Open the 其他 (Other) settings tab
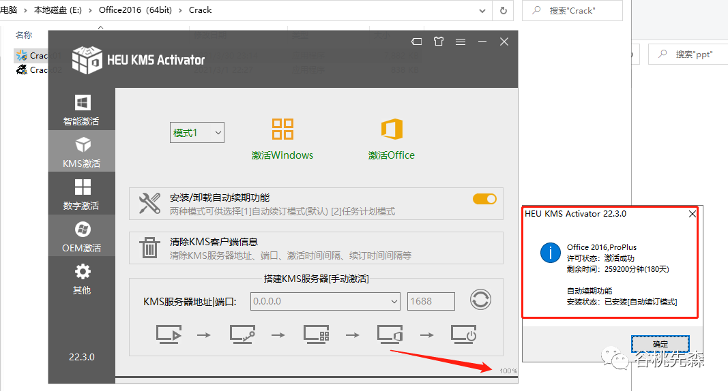This screenshot has width=728, height=391. [81, 279]
